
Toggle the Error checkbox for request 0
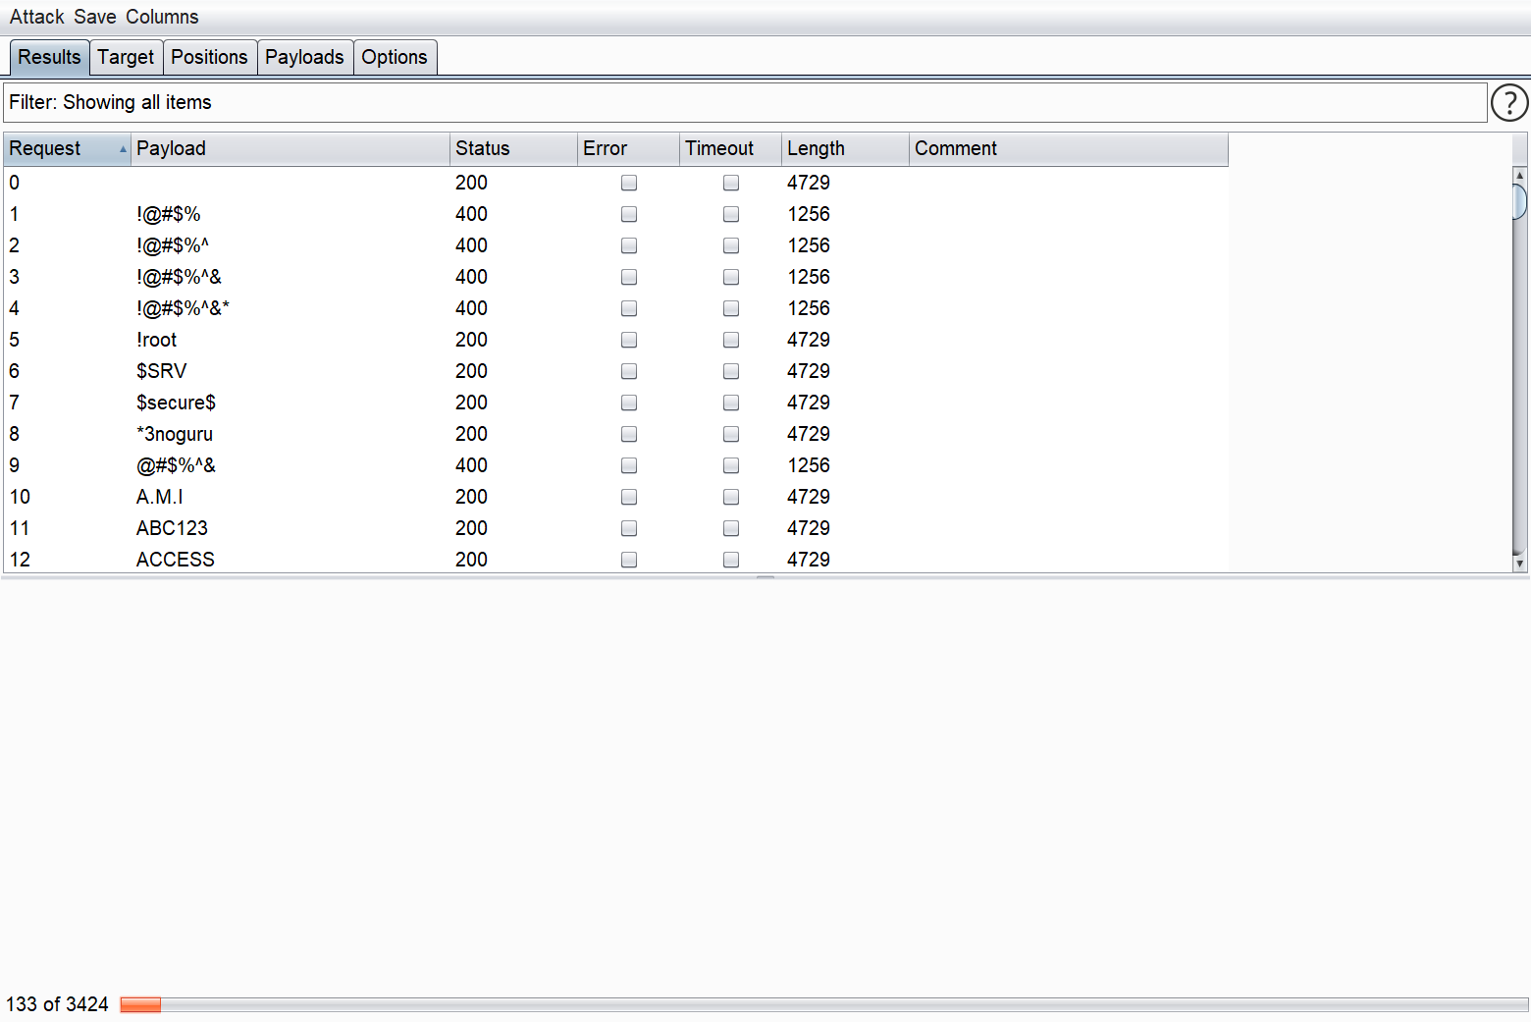[629, 183]
